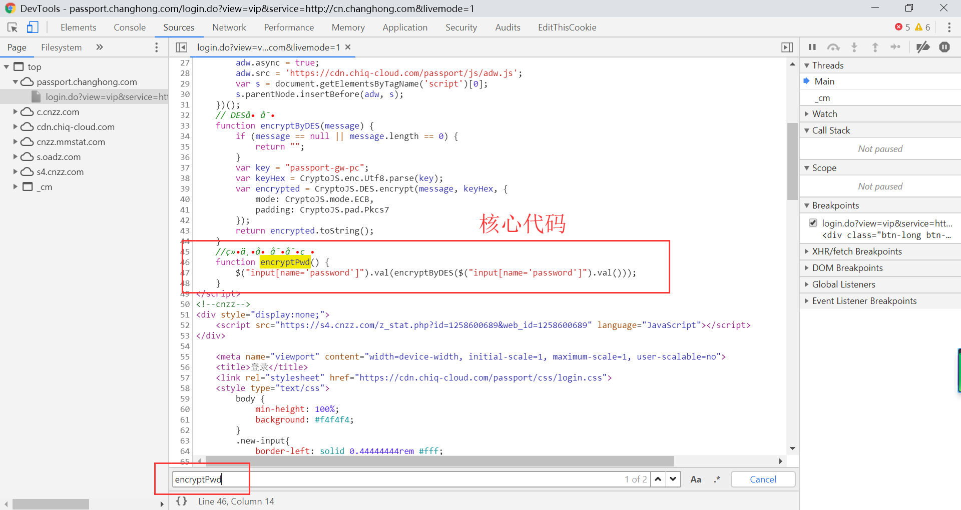Collapse the Breakpoints section
This screenshot has width=961, height=510.
[x=880, y=205]
